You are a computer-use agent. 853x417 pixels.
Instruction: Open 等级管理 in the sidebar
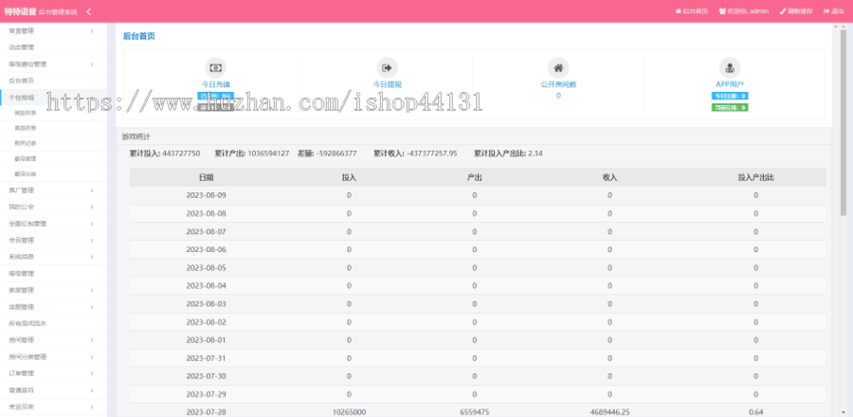[21, 274]
